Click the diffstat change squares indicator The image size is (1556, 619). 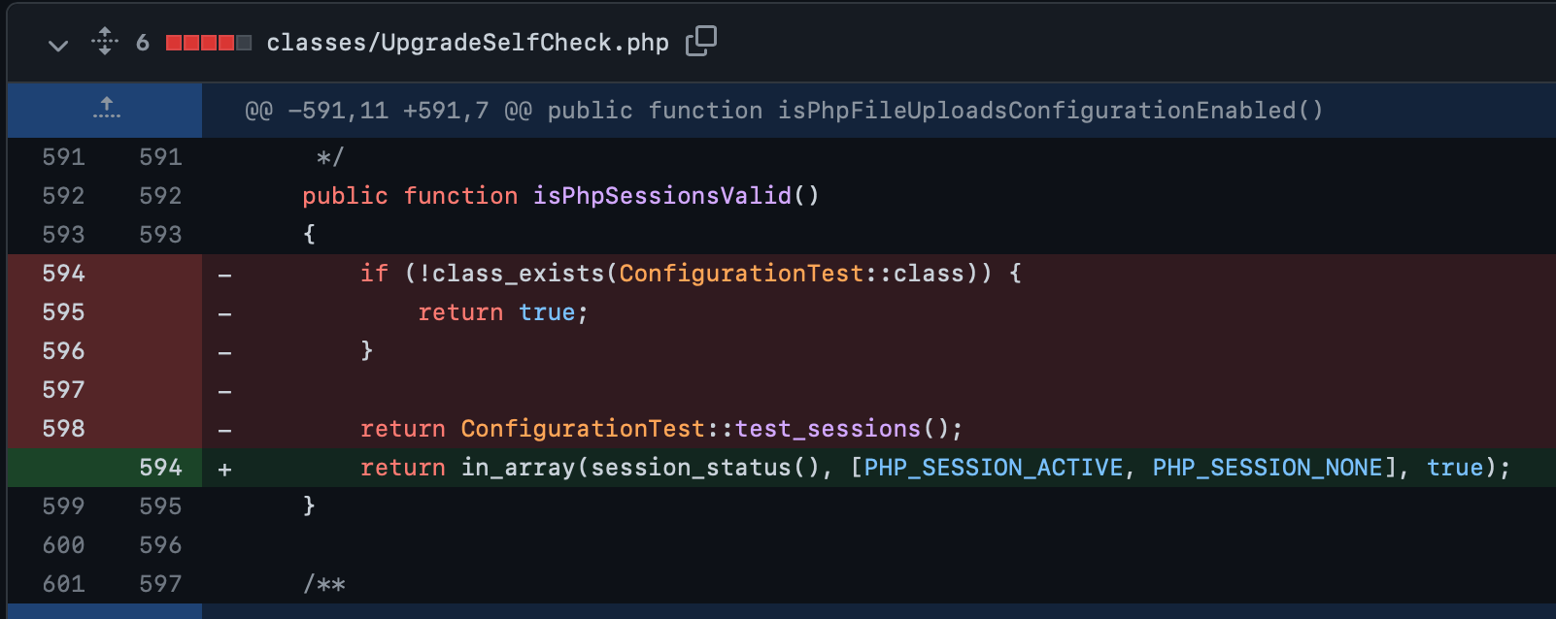209,43
